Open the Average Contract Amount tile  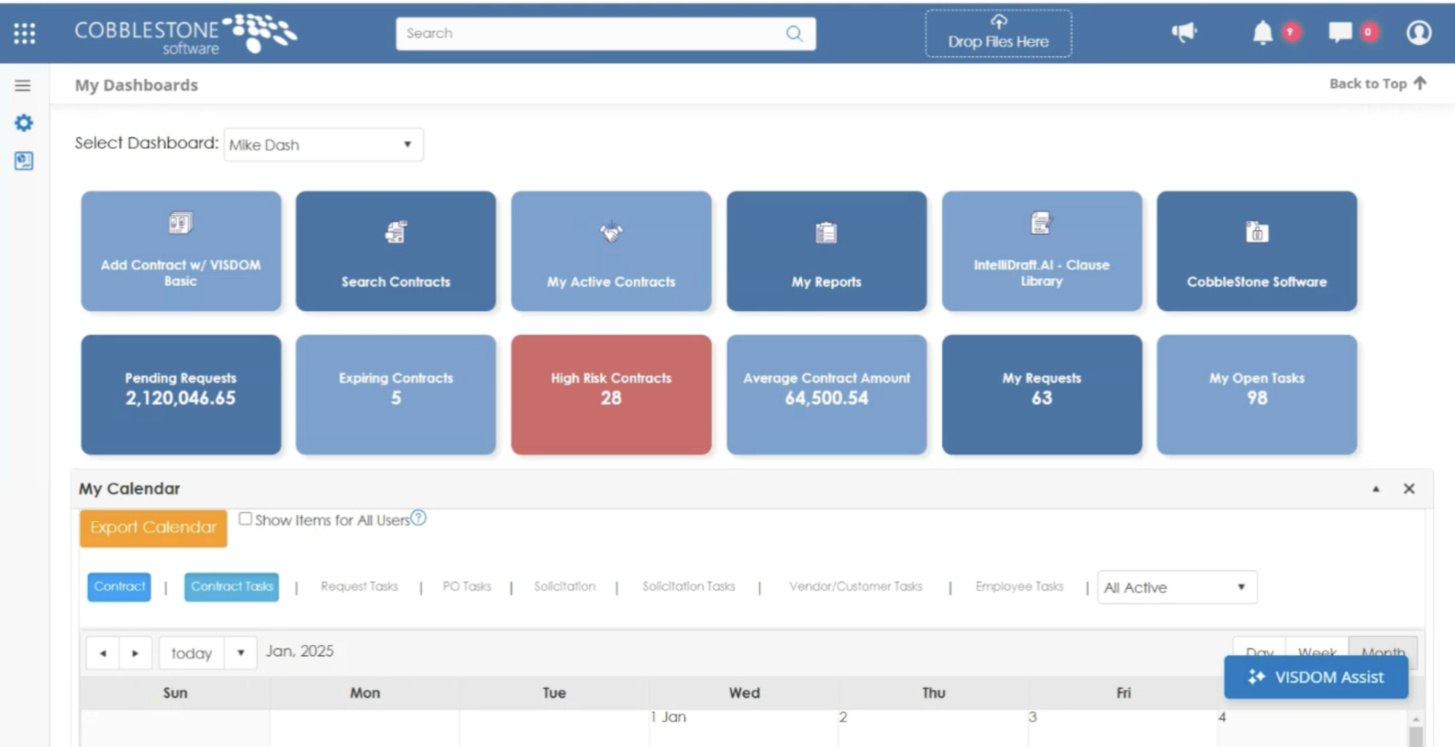pos(827,394)
